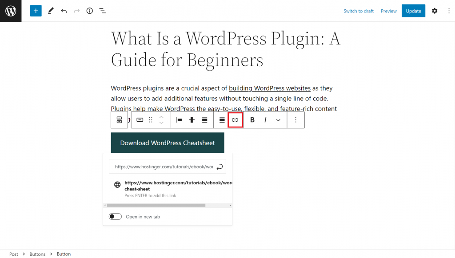Undo the last change
This screenshot has width=455, height=258.
64,11
